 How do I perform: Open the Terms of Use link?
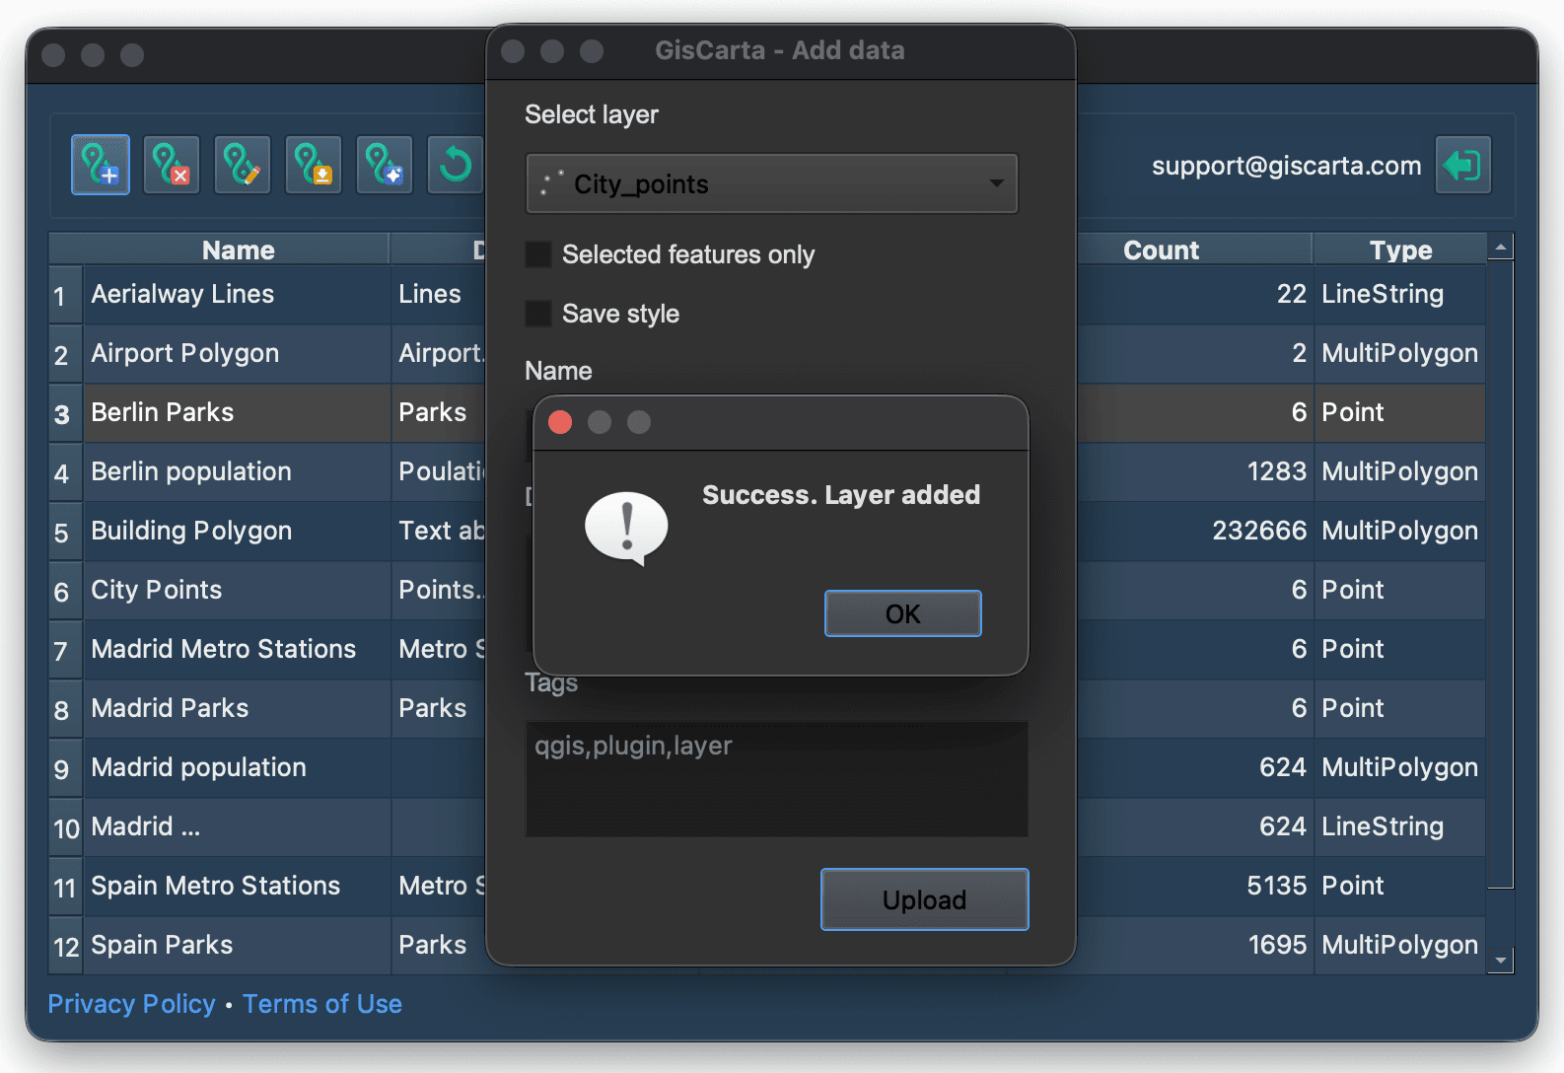[x=322, y=1004]
